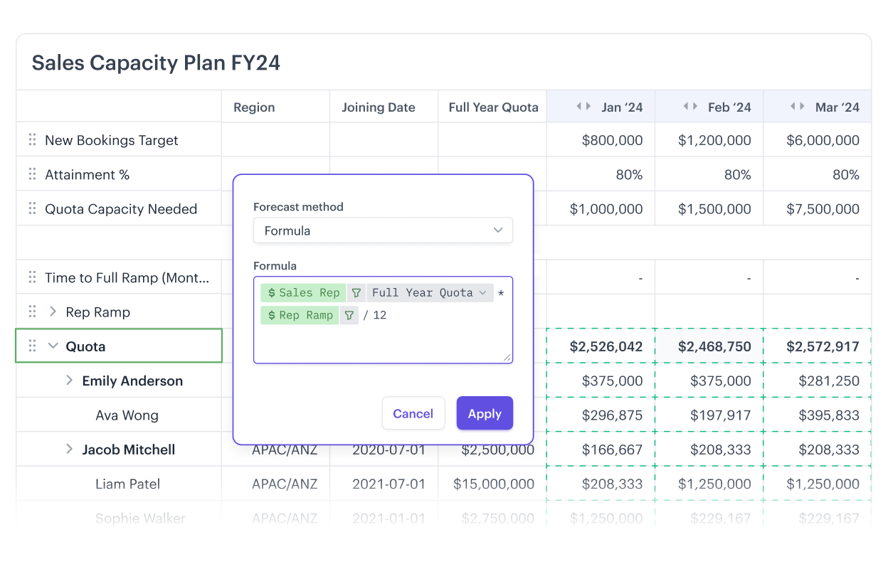Click the resize arrows on Mar '24 column
This screenshot has width=888, height=569.
coord(798,107)
